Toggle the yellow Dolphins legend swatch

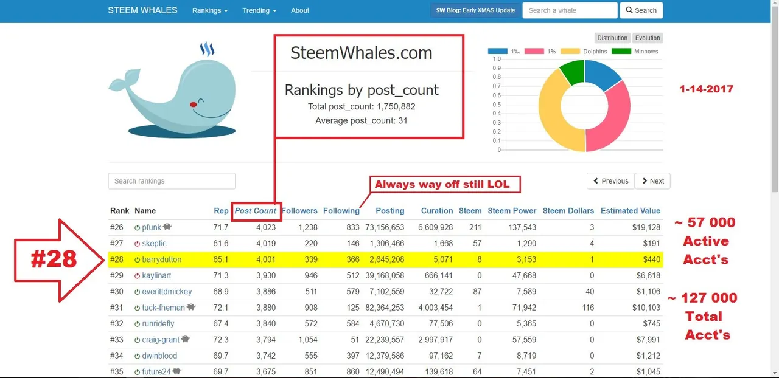[570, 52]
